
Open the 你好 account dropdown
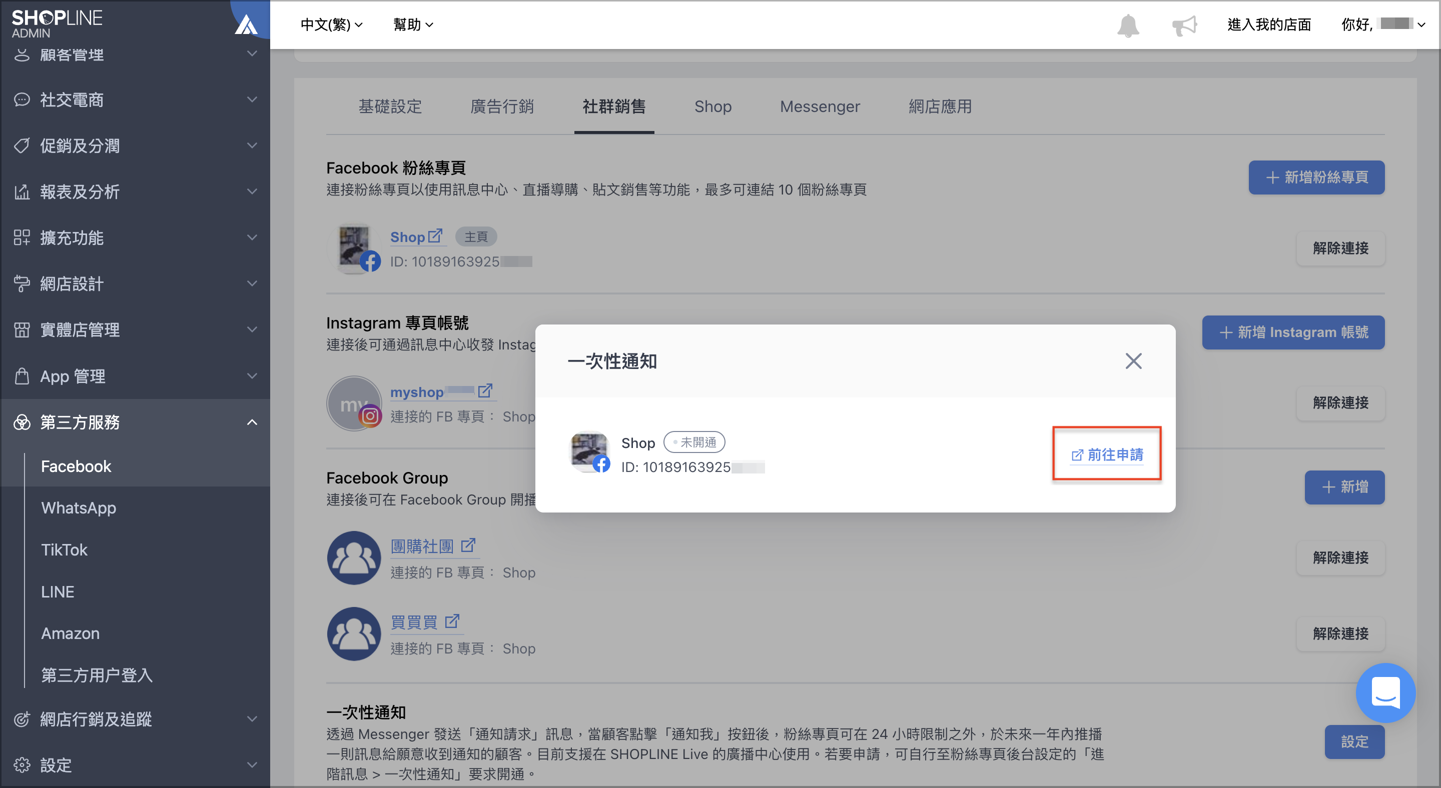[1383, 24]
